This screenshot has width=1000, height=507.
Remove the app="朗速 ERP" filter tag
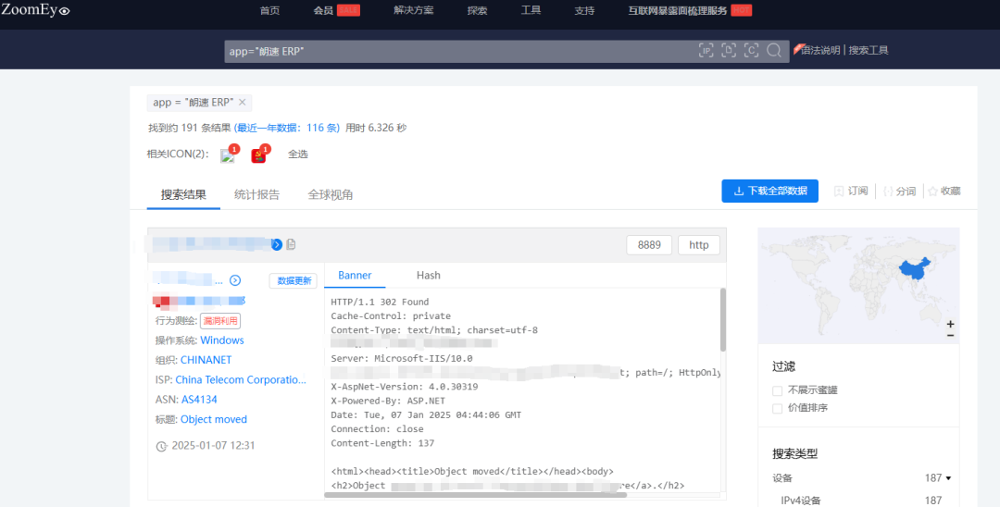point(243,102)
